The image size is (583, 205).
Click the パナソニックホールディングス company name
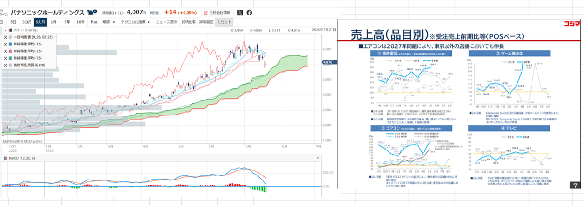47,13
